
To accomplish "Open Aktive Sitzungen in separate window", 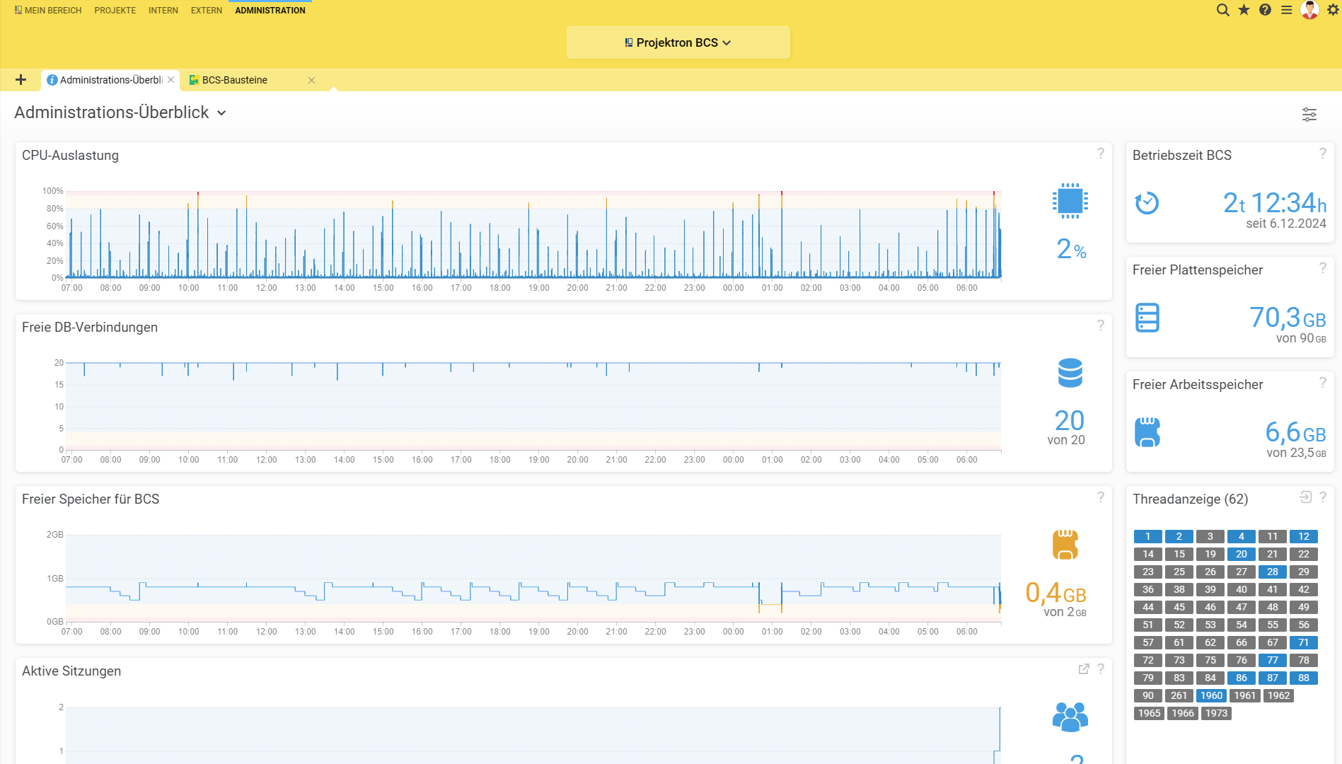I will pos(1083,669).
